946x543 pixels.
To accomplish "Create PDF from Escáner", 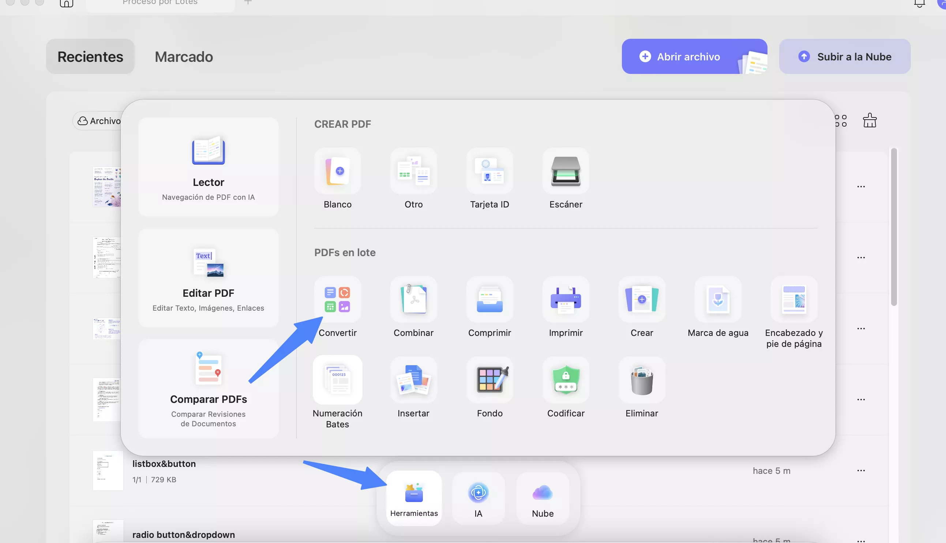I will tap(566, 172).
